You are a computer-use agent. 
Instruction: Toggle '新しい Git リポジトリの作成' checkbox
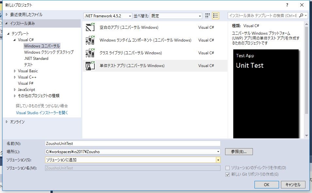pos(228,174)
